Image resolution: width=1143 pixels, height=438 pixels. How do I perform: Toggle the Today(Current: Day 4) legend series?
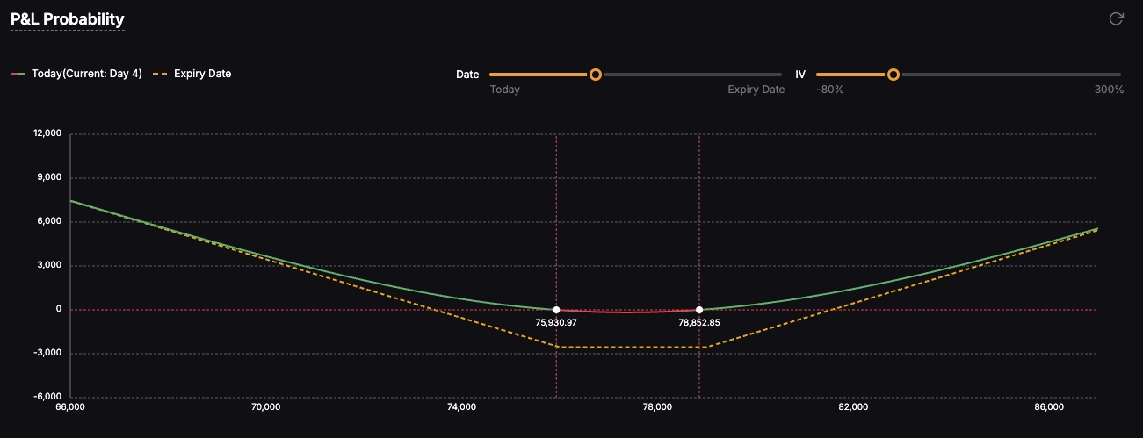[x=76, y=74]
